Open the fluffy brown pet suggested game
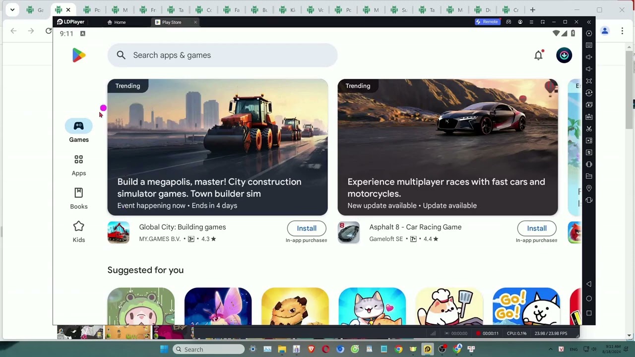The height and width of the screenshot is (357, 635). coord(295,306)
